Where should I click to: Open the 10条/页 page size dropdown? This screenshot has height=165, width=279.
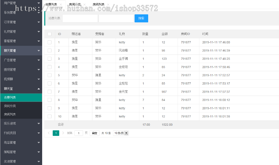(121, 133)
